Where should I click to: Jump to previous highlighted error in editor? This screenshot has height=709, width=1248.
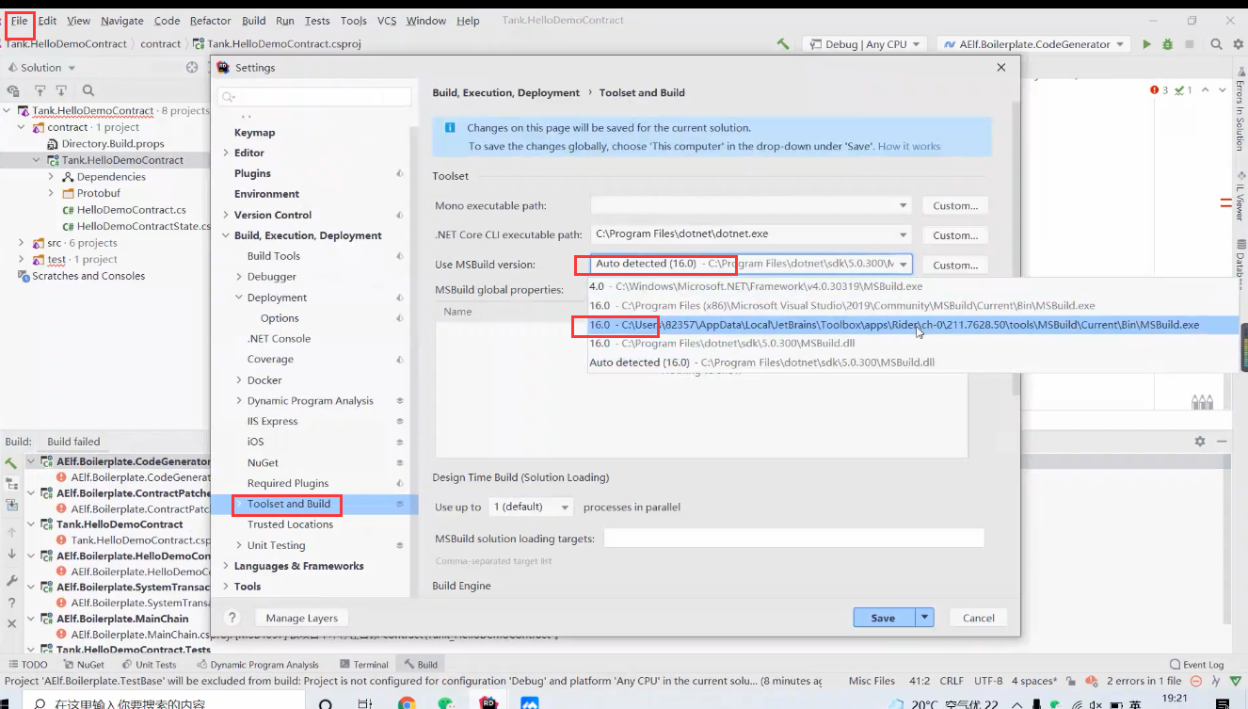1207,90
